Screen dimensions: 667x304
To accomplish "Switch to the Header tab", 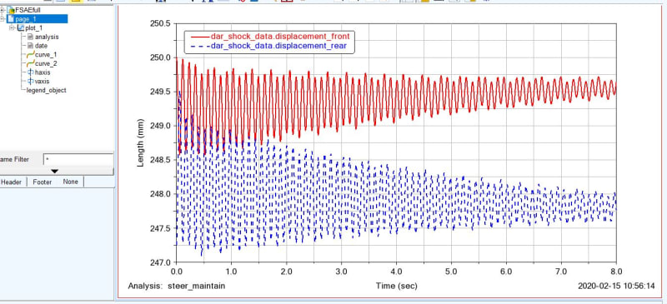I will point(12,182).
